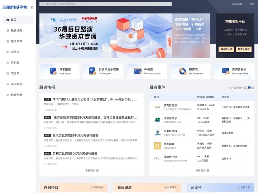This screenshot has width=258, height=193.
Task: Click the 返回36氪 link
Action: tap(237, 4)
